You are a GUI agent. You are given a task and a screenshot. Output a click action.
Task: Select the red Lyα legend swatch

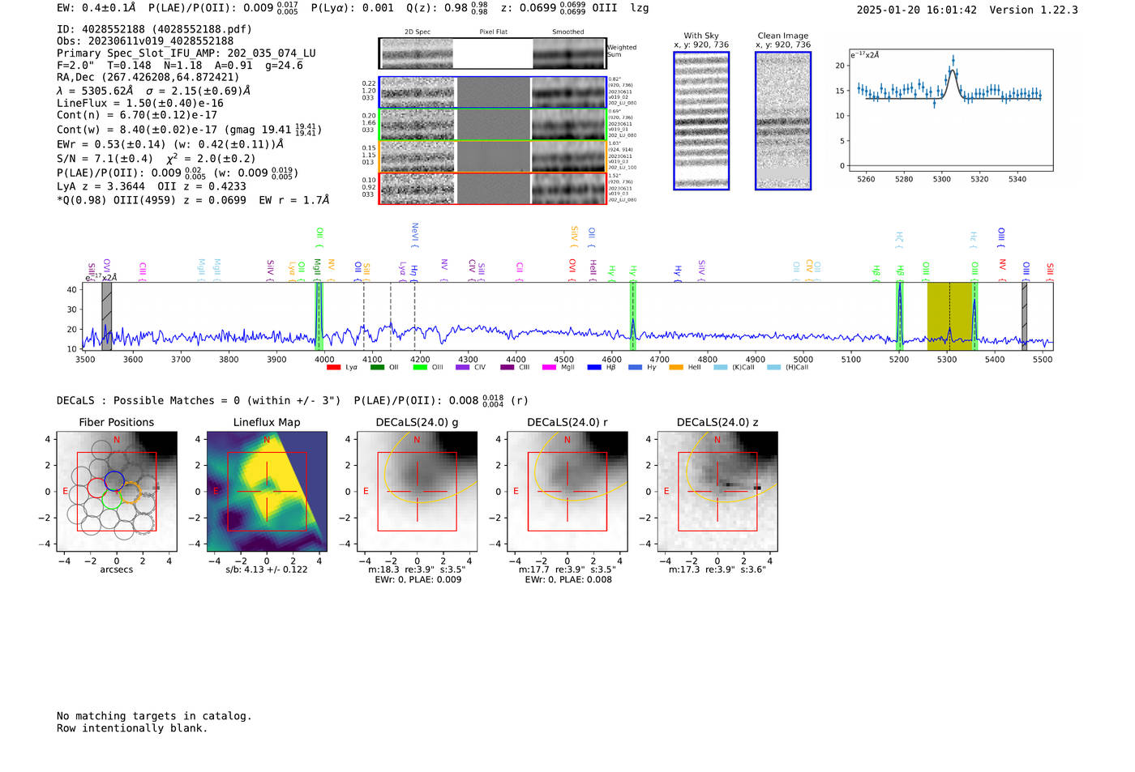(x=333, y=367)
